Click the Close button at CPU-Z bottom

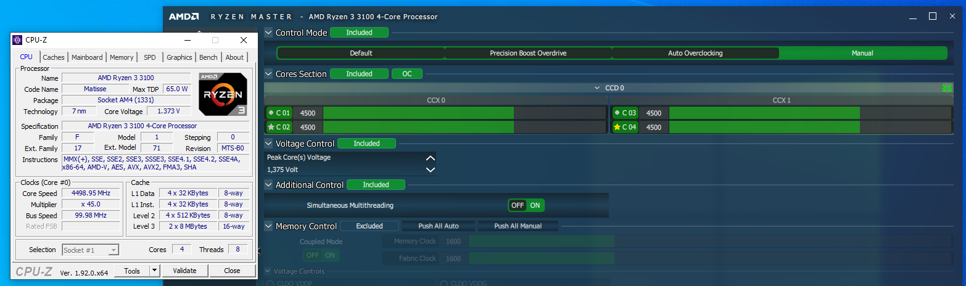(233, 271)
